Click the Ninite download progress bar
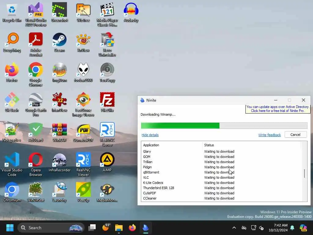This screenshot has height=235, width=313. (x=224, y=126)
